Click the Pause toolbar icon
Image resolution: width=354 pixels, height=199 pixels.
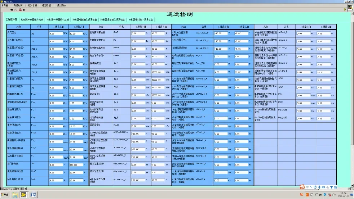tap(24, 10)
